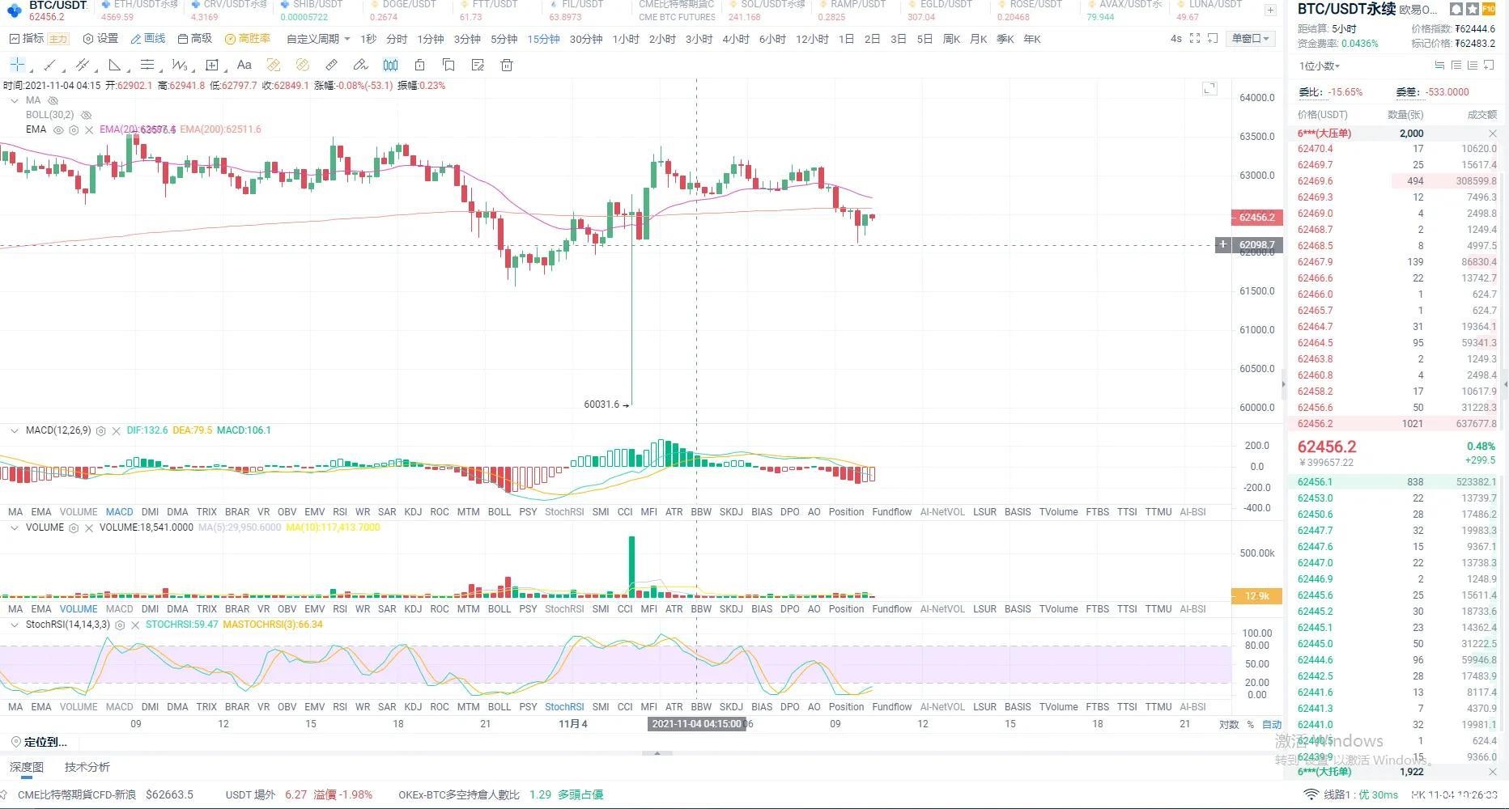Screen dimensions: 1509x809
Task: Toggle visibility of the MA indicator
Action: (53, 101)
